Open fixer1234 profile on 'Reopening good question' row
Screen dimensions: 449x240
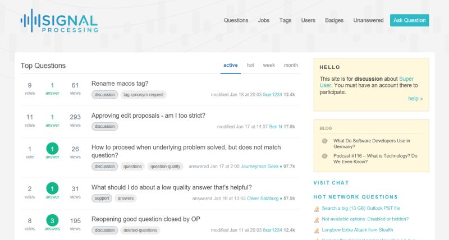(273, 230)
